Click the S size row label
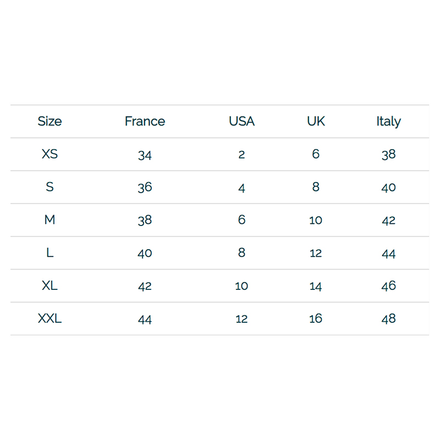The height and width of the screenshot is (440, 440). [50, 186]
